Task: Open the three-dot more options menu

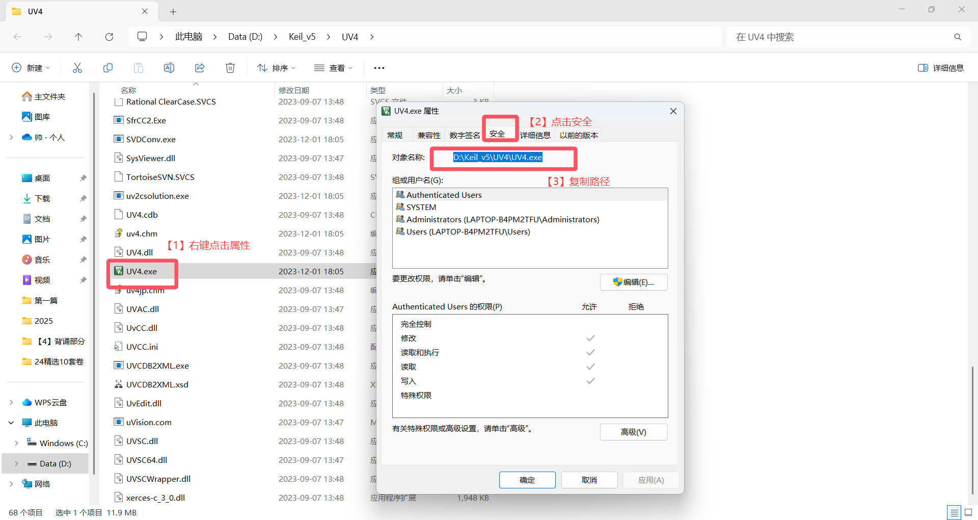Action: (x=379, y=68)
